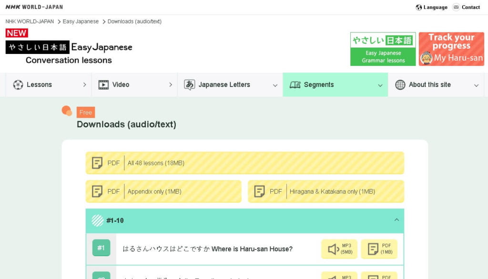488x279 pixels.
Task: Click the Video film icon
Action: click(x=103, y=85)
